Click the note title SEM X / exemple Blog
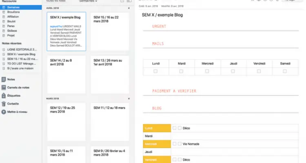This screenshot has height=163, width=306. [162, 15]
